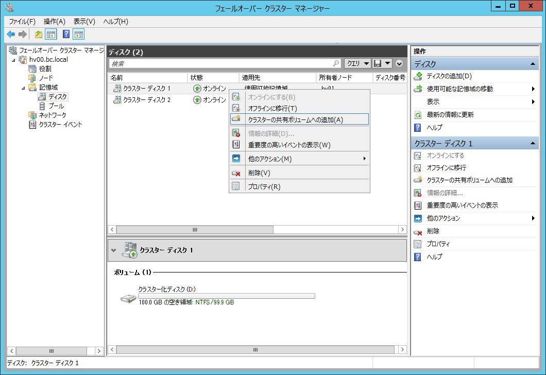This screenshot has height=375, width=546.
Task: Collapse the 記憶域 tree node
Action: pyautogui.click(x=23, y=88)
